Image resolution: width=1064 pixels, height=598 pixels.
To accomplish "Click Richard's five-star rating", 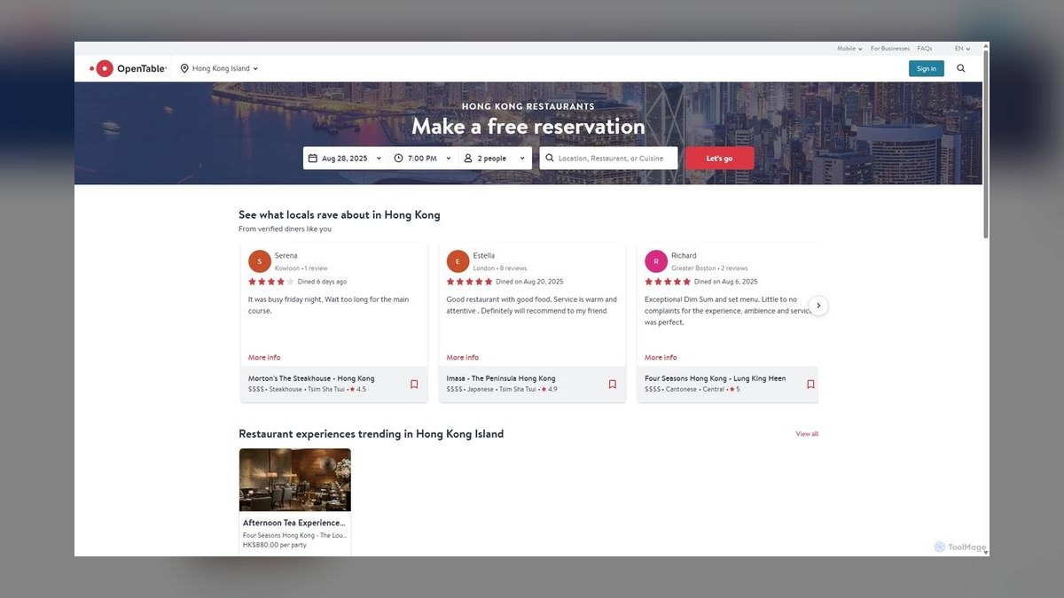I will pyautogui.click(x=668, y=282).
